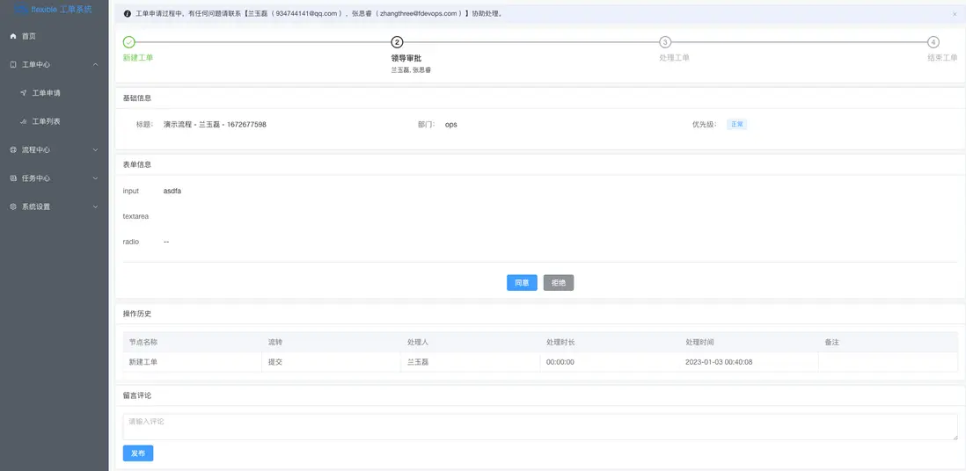The height and width of the screenshot is (471, 966).
Task: Open the 首页 menu item
Action: 55,36
